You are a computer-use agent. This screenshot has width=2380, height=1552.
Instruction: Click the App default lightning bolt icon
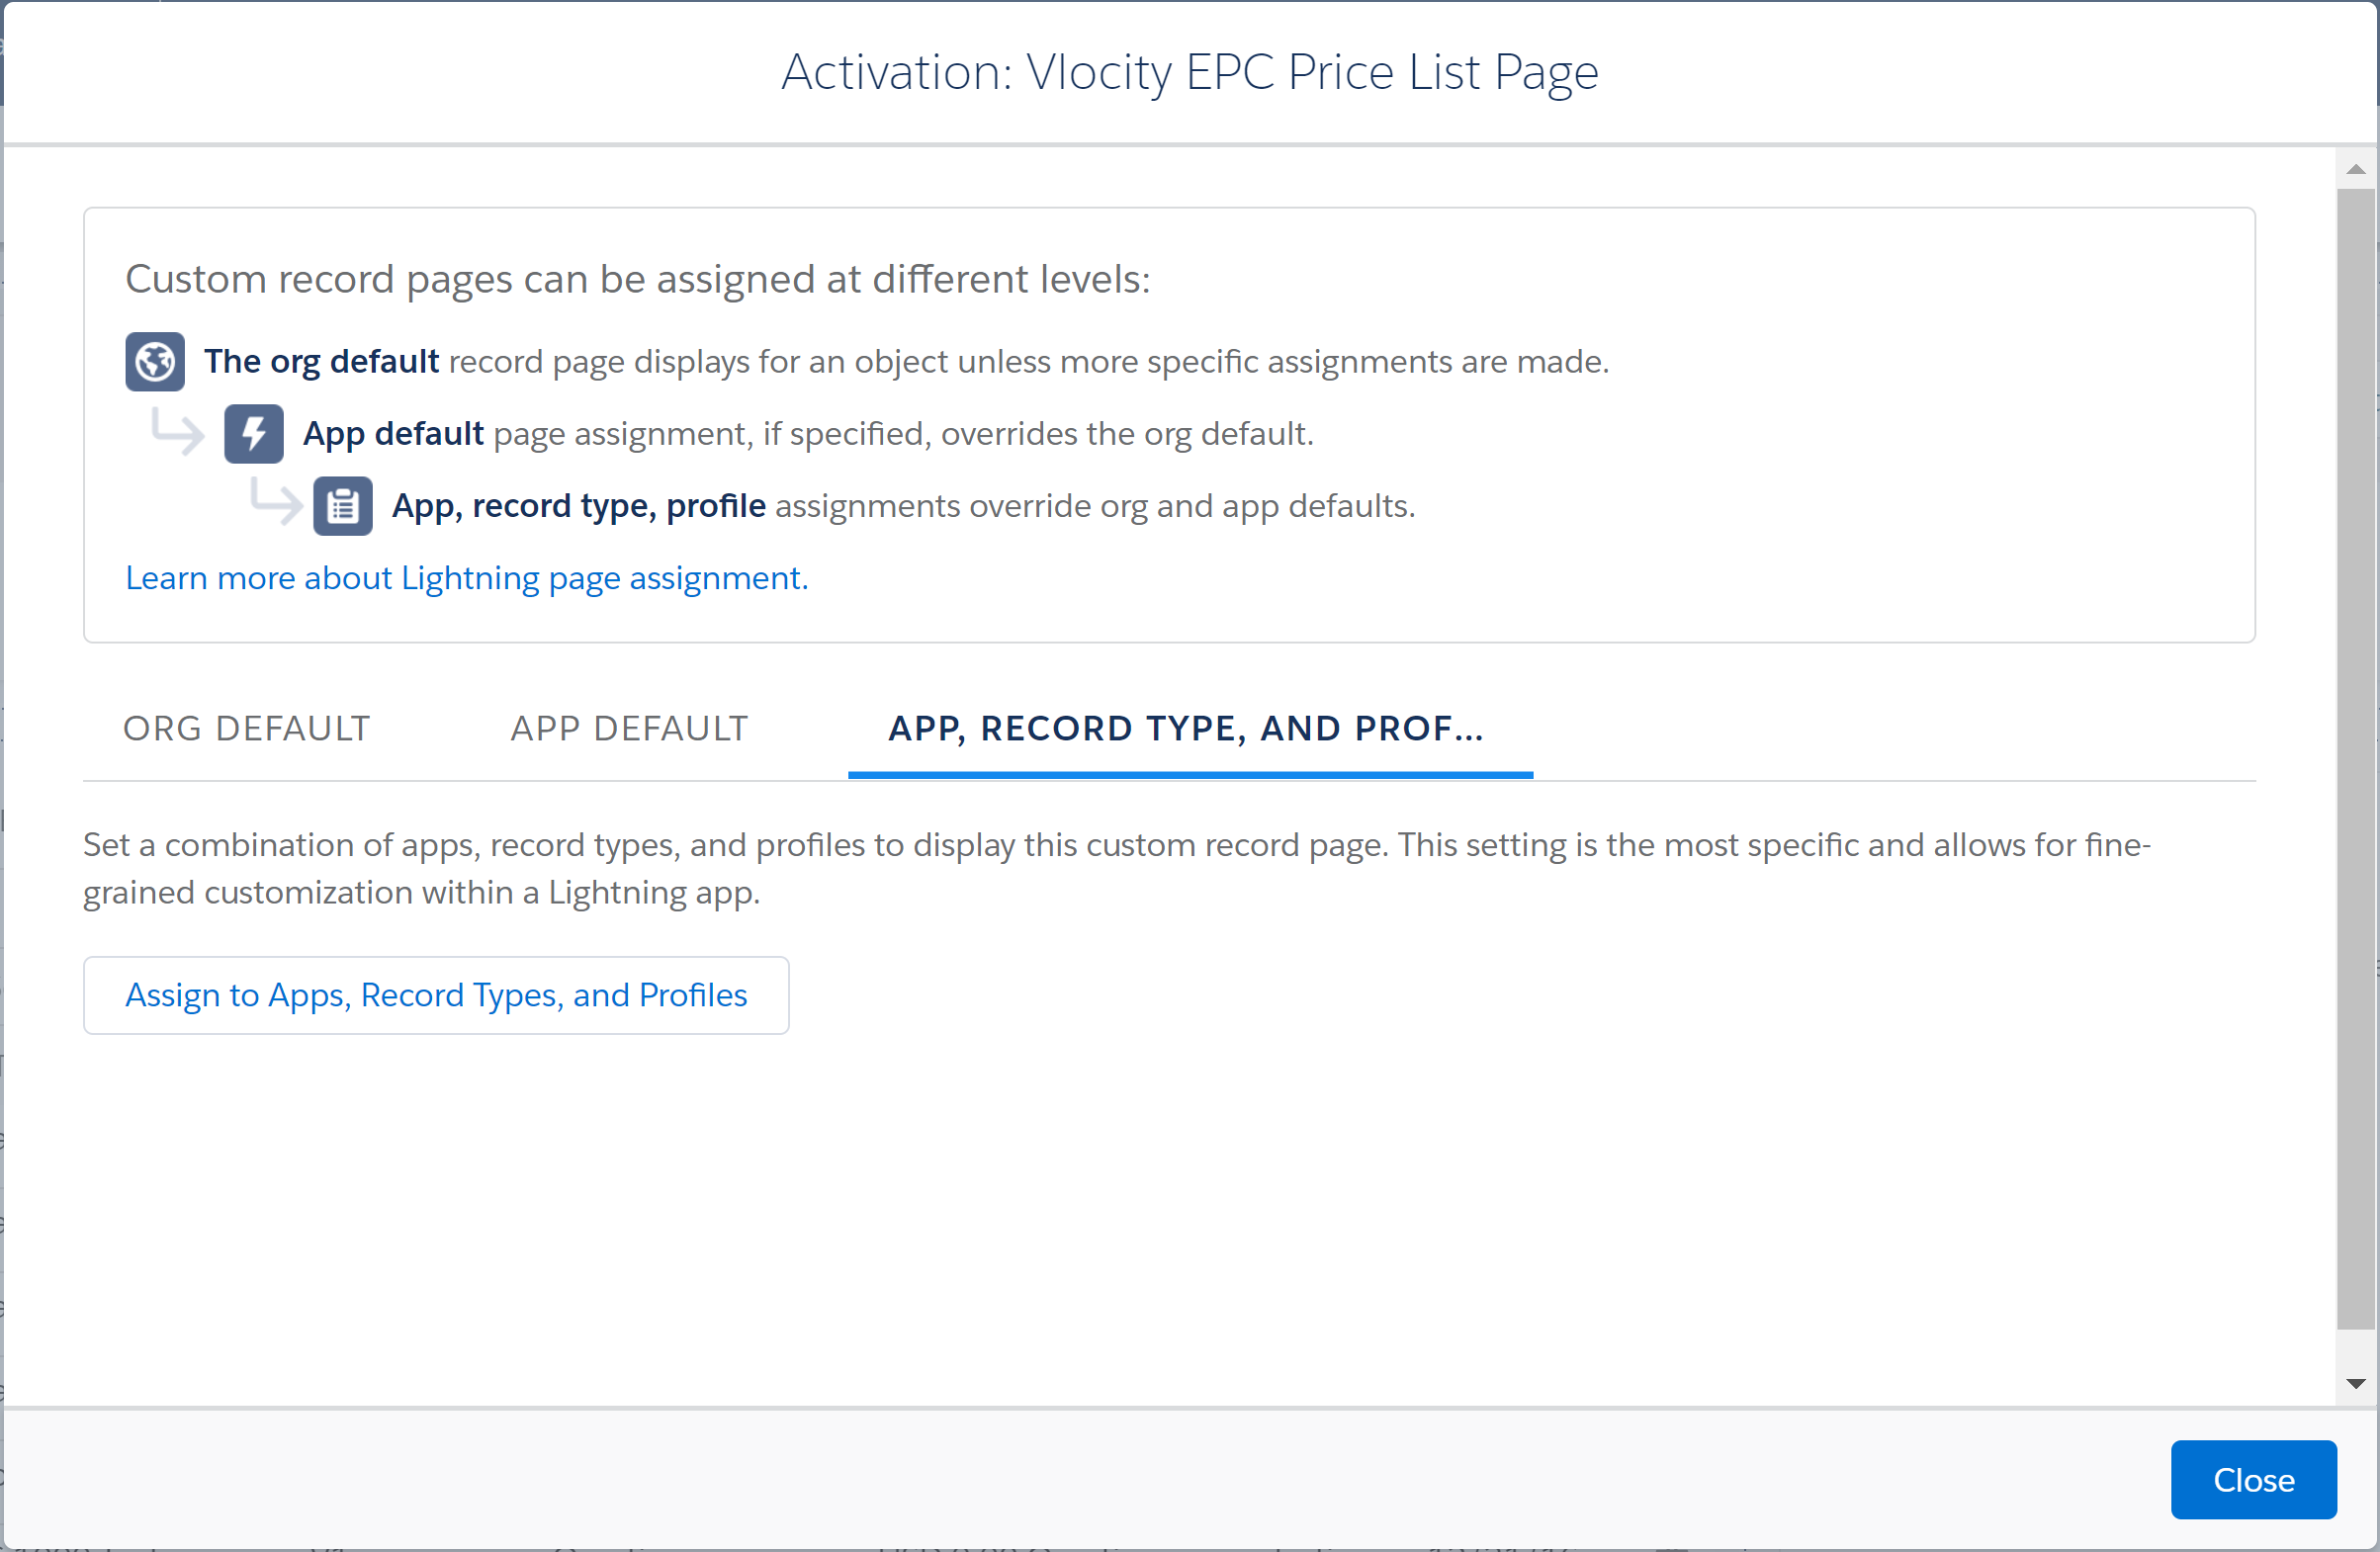coord(253,434)
